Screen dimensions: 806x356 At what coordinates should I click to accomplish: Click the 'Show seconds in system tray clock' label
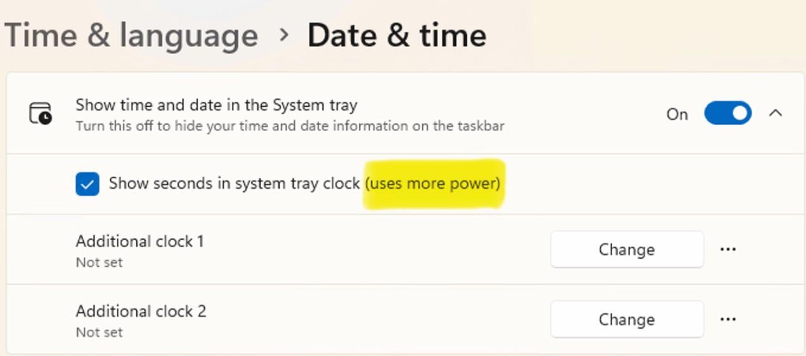(x=234, y=184)
